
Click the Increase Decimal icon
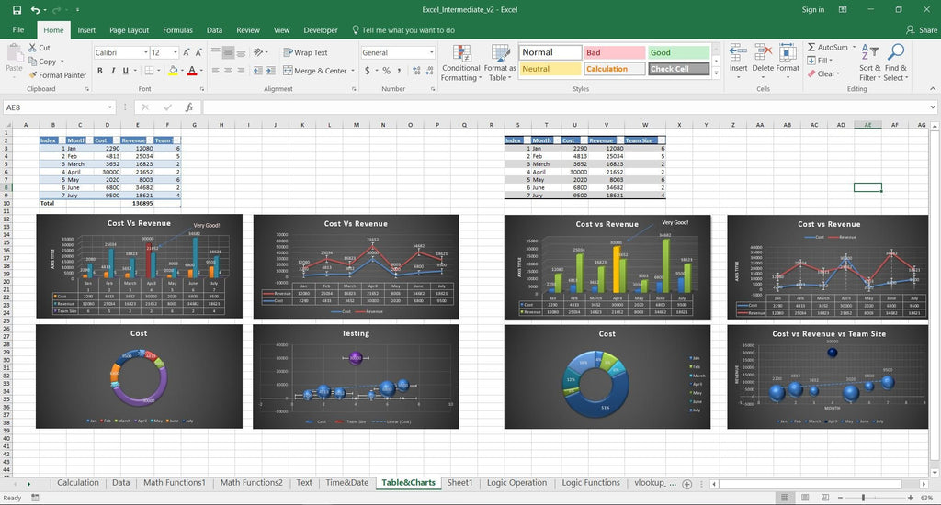pyautogui.click(x=416, y=71)
